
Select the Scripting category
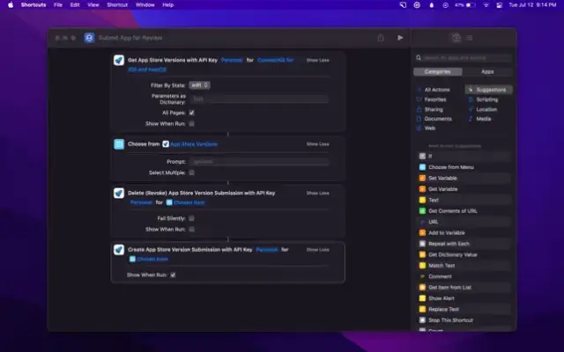pos(484,99)
